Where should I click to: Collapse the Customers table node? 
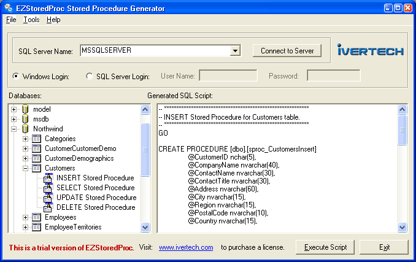tap(26, 168)
